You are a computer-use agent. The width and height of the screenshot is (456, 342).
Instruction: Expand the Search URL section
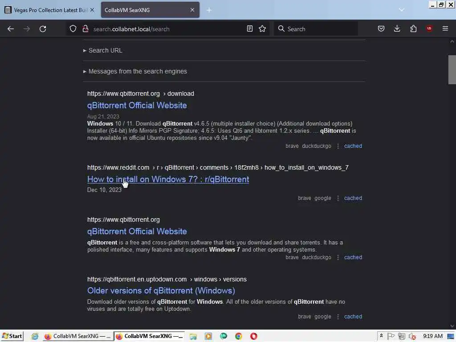(x=103, y=51)
